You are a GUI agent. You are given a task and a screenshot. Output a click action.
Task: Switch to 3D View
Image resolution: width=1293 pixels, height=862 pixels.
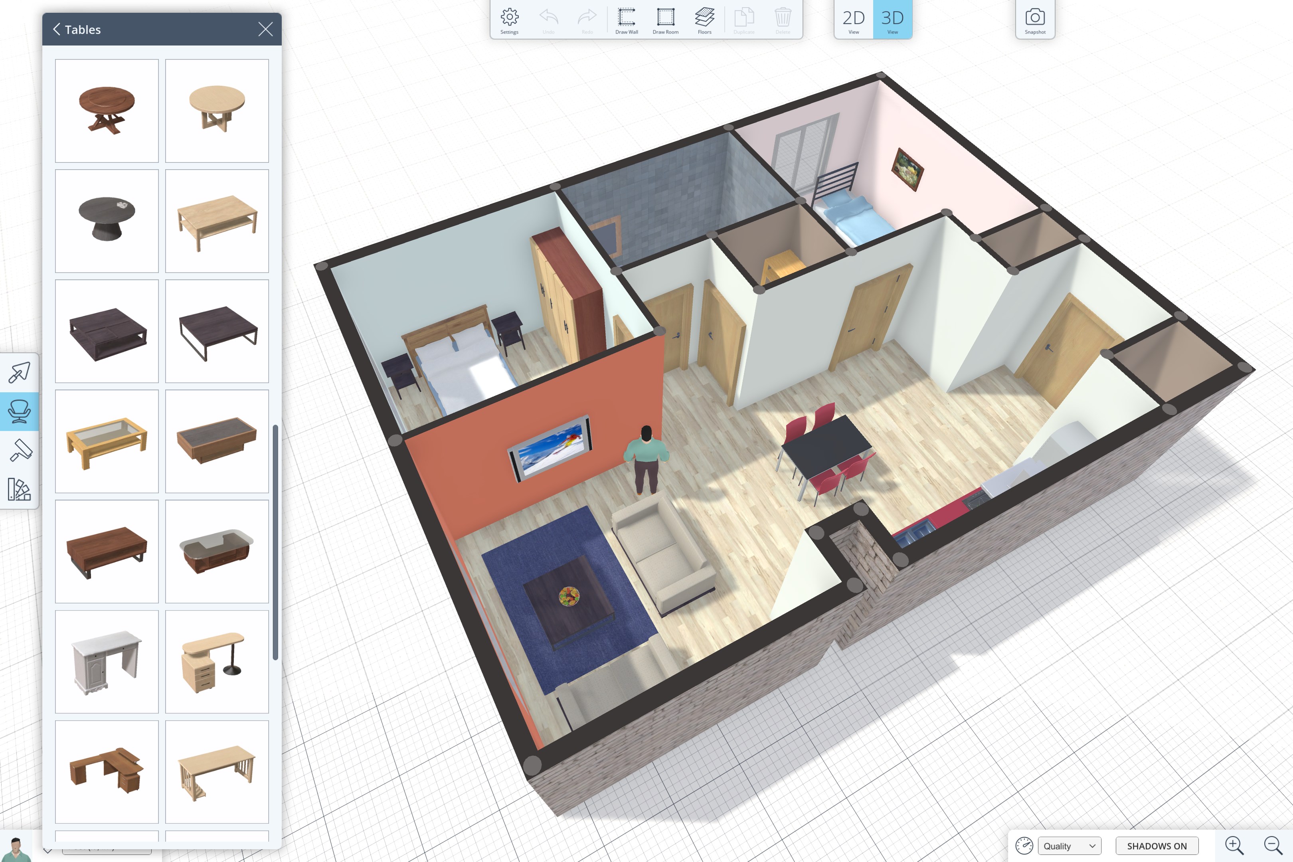click(x=893, y=20)
